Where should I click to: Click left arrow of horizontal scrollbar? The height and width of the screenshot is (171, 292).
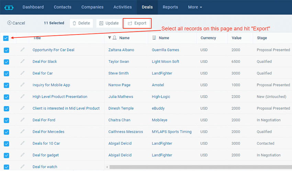107,167
